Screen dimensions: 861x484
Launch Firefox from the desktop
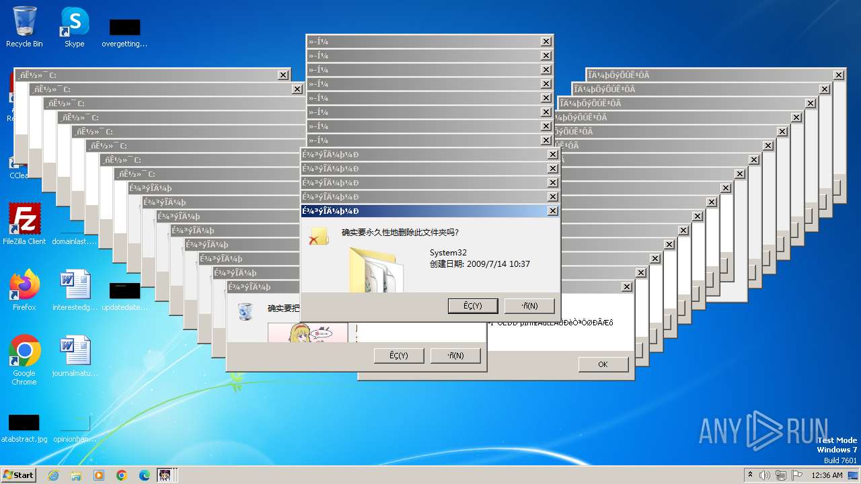[24, 290]
